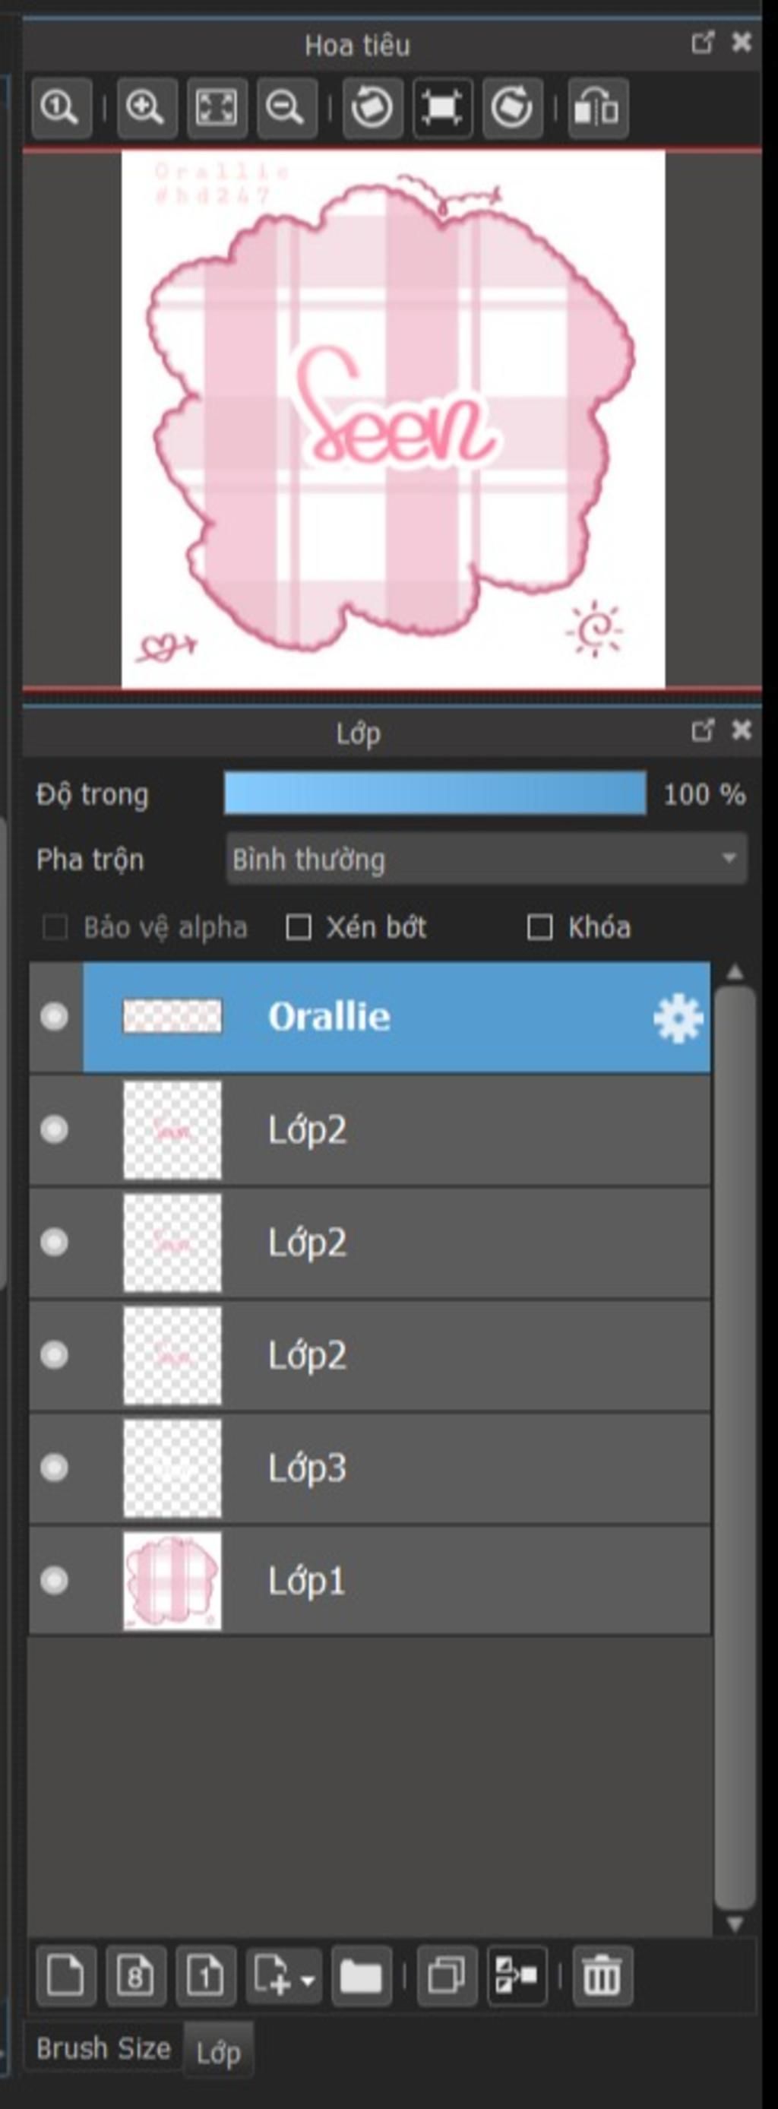The width and height of the screenshot is (778, 2109).
Task: Rotate the canvas view left
Action: point(372,108)
